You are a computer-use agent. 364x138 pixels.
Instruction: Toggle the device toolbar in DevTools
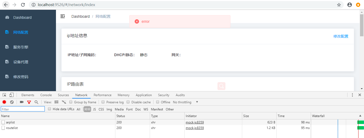11,95
